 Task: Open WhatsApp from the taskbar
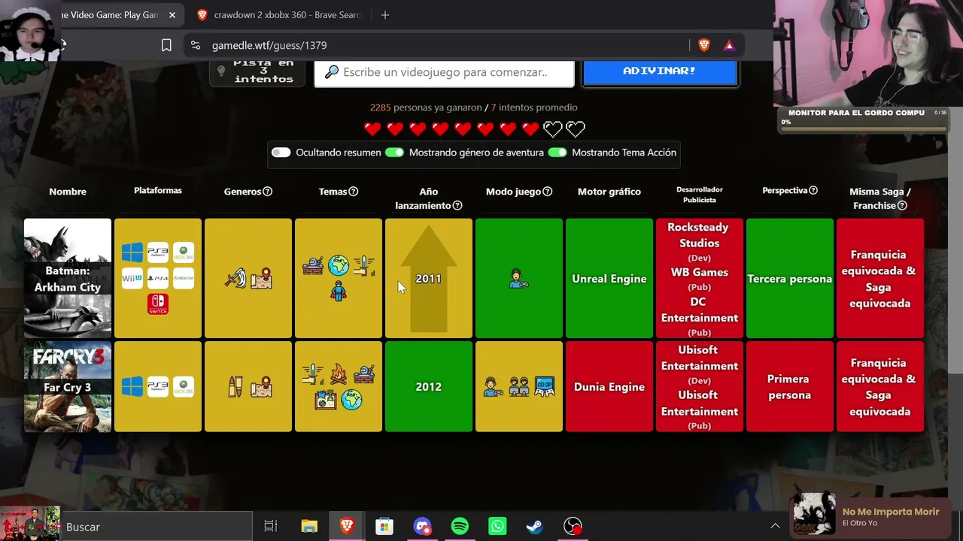pyautogui.click(x=497, y=526)
